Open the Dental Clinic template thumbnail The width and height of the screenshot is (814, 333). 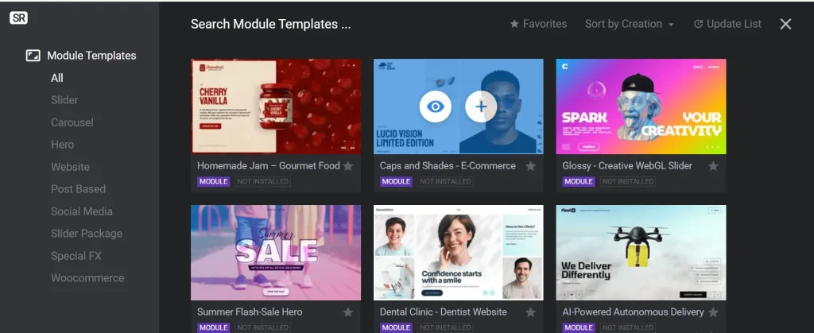tap(459, 253)
